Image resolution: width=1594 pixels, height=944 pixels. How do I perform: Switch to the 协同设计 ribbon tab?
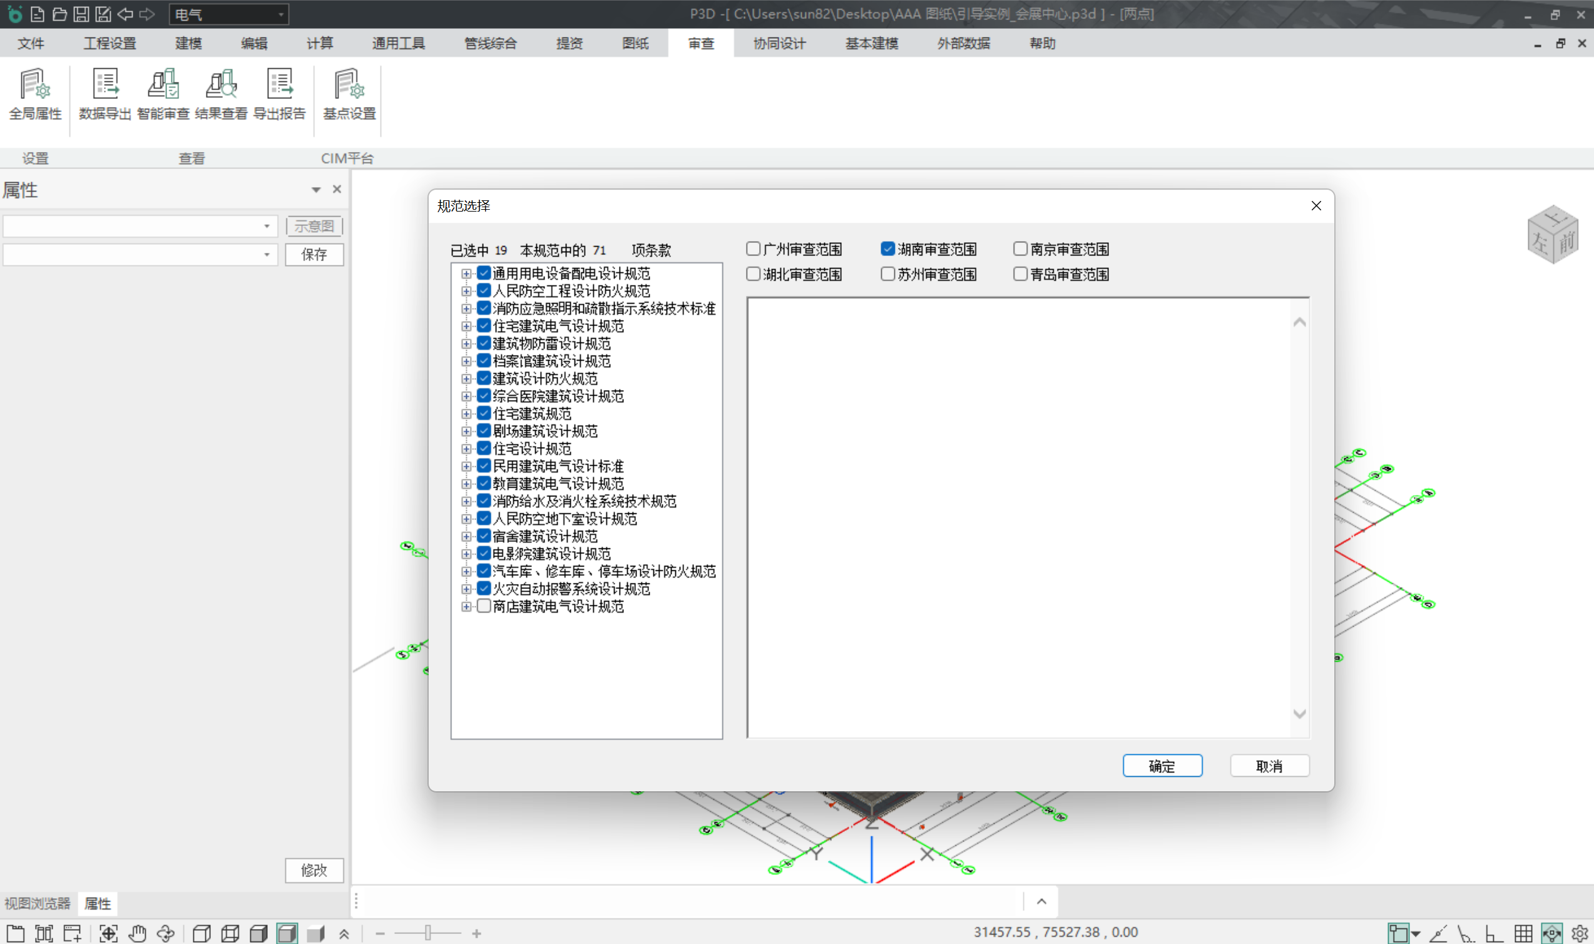(x=779, y=43)
